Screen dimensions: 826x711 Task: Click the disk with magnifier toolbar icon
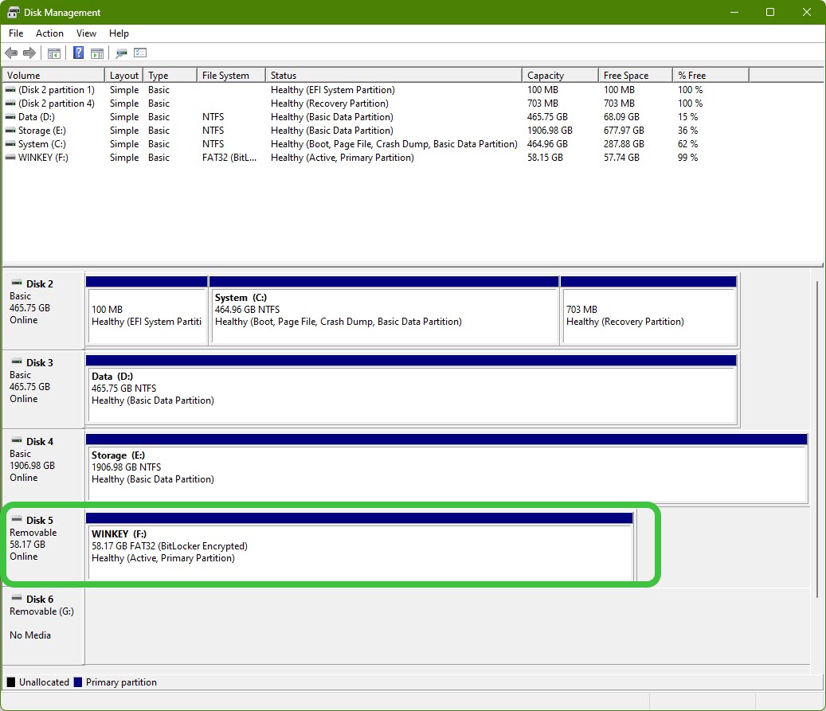(122, 53)
